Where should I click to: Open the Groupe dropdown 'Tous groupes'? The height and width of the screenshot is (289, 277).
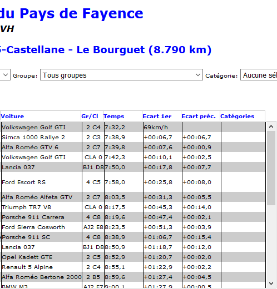pos(121,75)
